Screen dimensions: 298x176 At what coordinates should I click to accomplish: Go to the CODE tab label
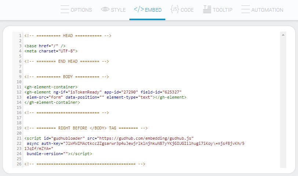(187, 10)
